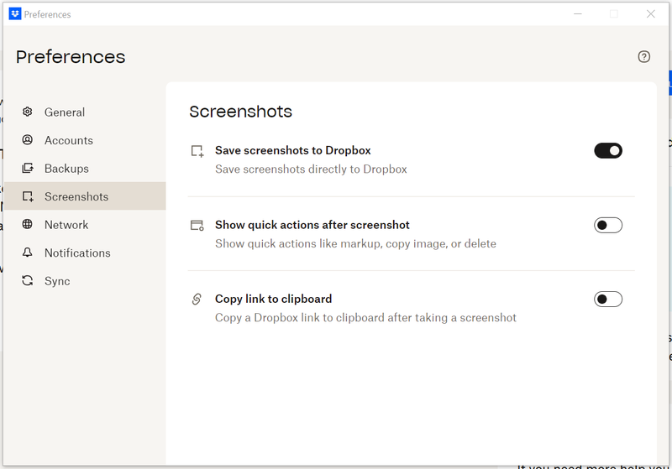This screenshot has height=469, width=672.
Task: Click the General gear icon in sidebar
Action: (28, 112)
